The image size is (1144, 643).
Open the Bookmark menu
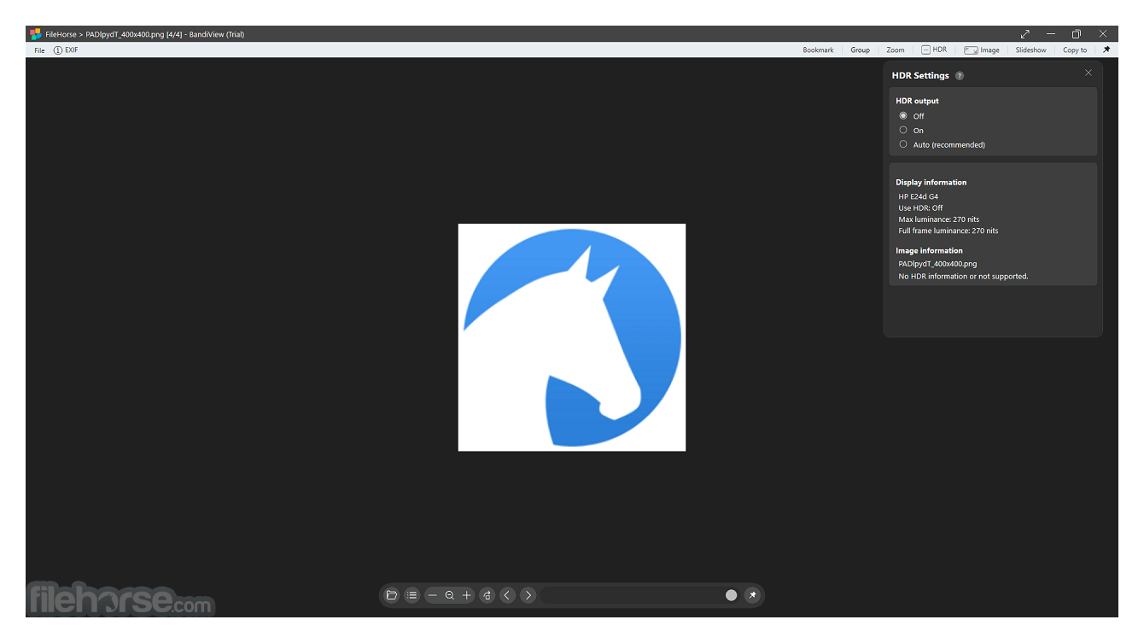[818, 50]
